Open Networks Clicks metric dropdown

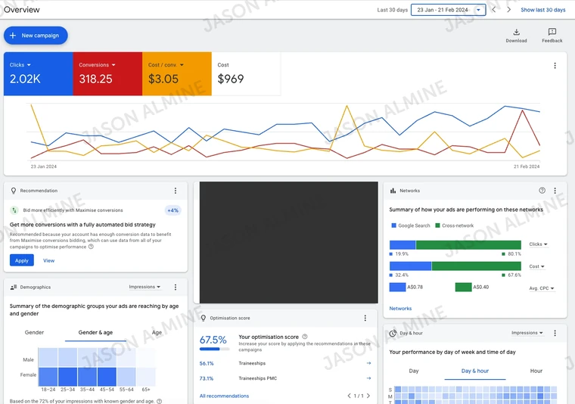pos(538,244)
